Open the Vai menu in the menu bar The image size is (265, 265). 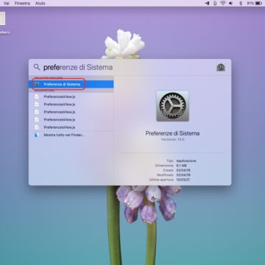pyautogui.click(x=7, y=3)
